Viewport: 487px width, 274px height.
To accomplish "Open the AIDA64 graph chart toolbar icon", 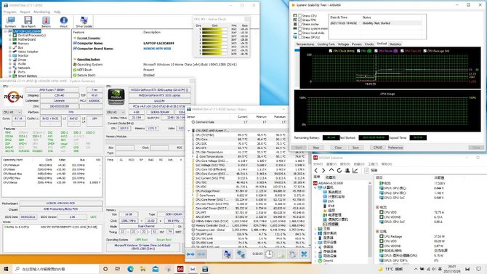I will (355, 170).
